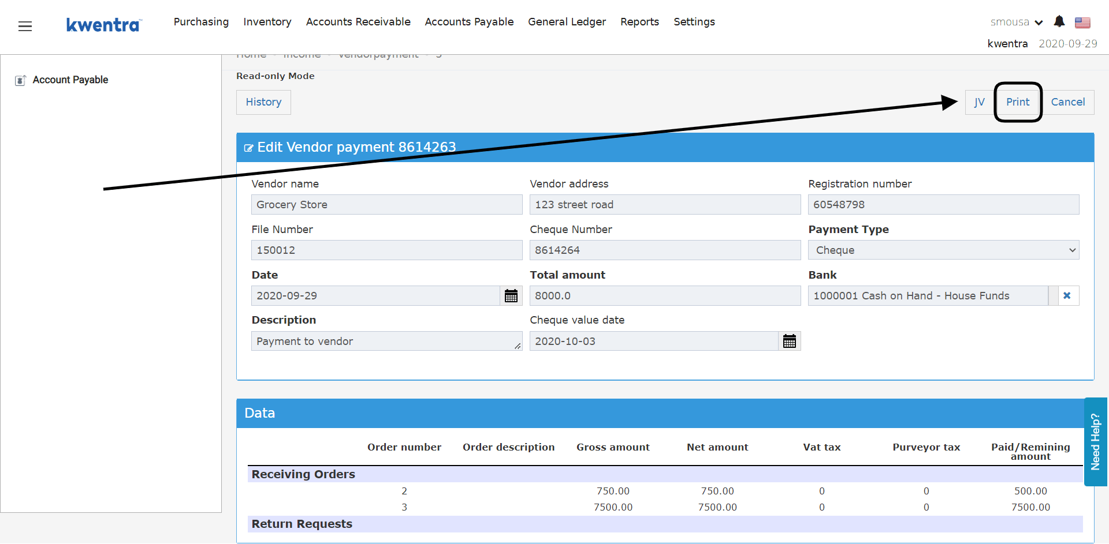Viewport: 1109px width, 544px height.
Task: Click the Print button
Action: 1018,102
